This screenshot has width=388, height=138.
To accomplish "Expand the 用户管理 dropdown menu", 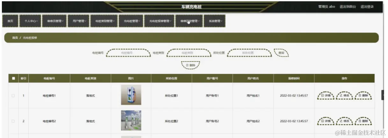I will coord(78,21).
